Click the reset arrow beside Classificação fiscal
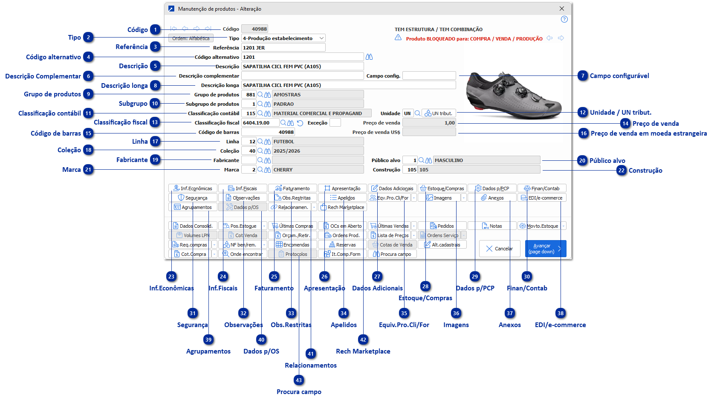The height and width of the screenshot is (403, 714). pos(300,123)
